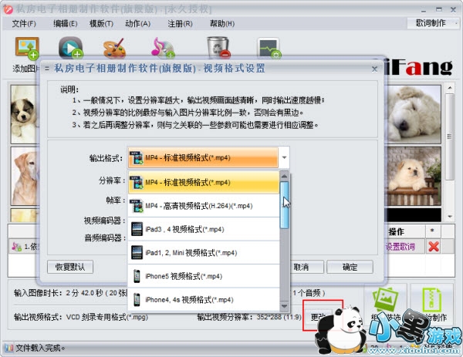Click format list scroll down arrow

[x=284, y=306]
